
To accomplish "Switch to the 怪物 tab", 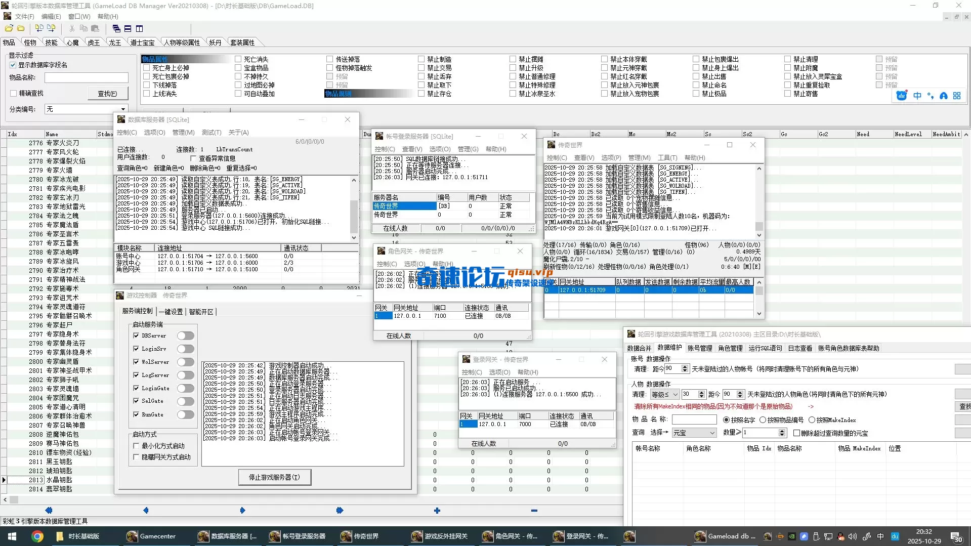I will point(29,42).
